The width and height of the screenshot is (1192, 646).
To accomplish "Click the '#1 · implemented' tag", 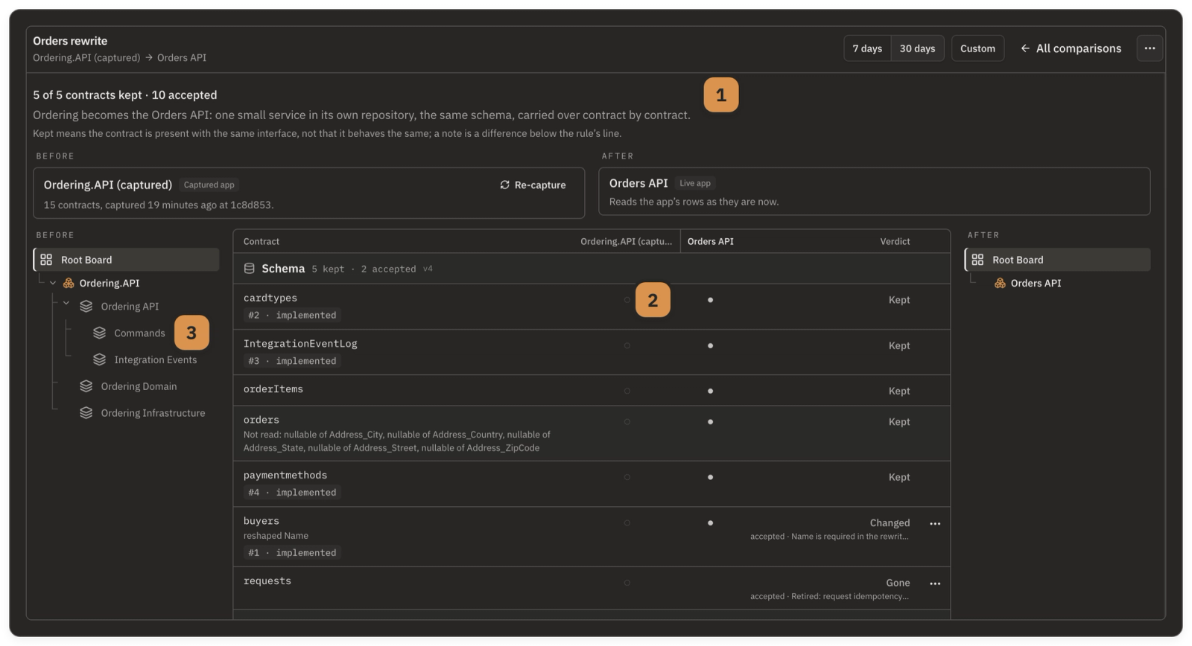I will pos(292,553).
